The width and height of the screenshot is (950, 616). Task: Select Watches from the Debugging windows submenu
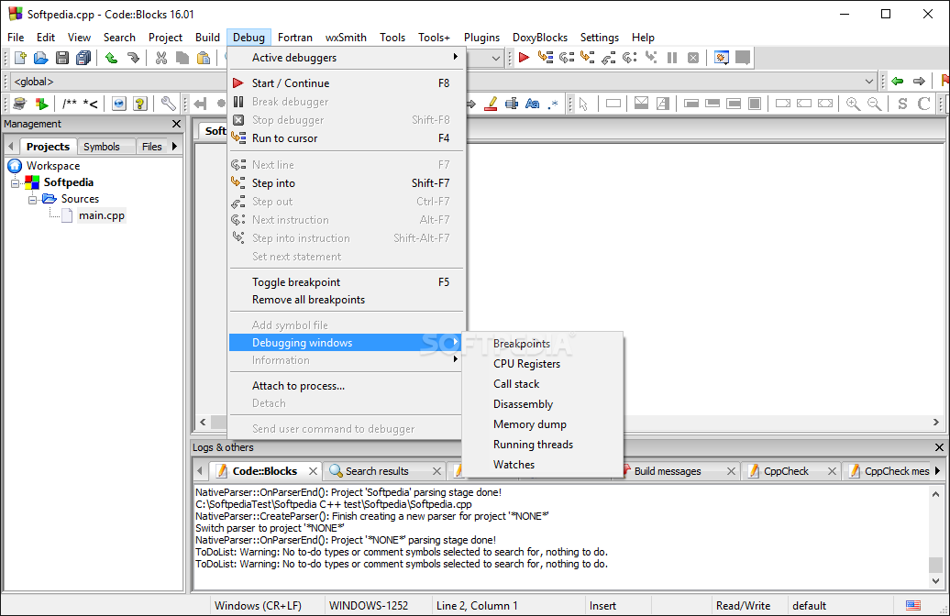pyautogui.click(x=514, y=465)
